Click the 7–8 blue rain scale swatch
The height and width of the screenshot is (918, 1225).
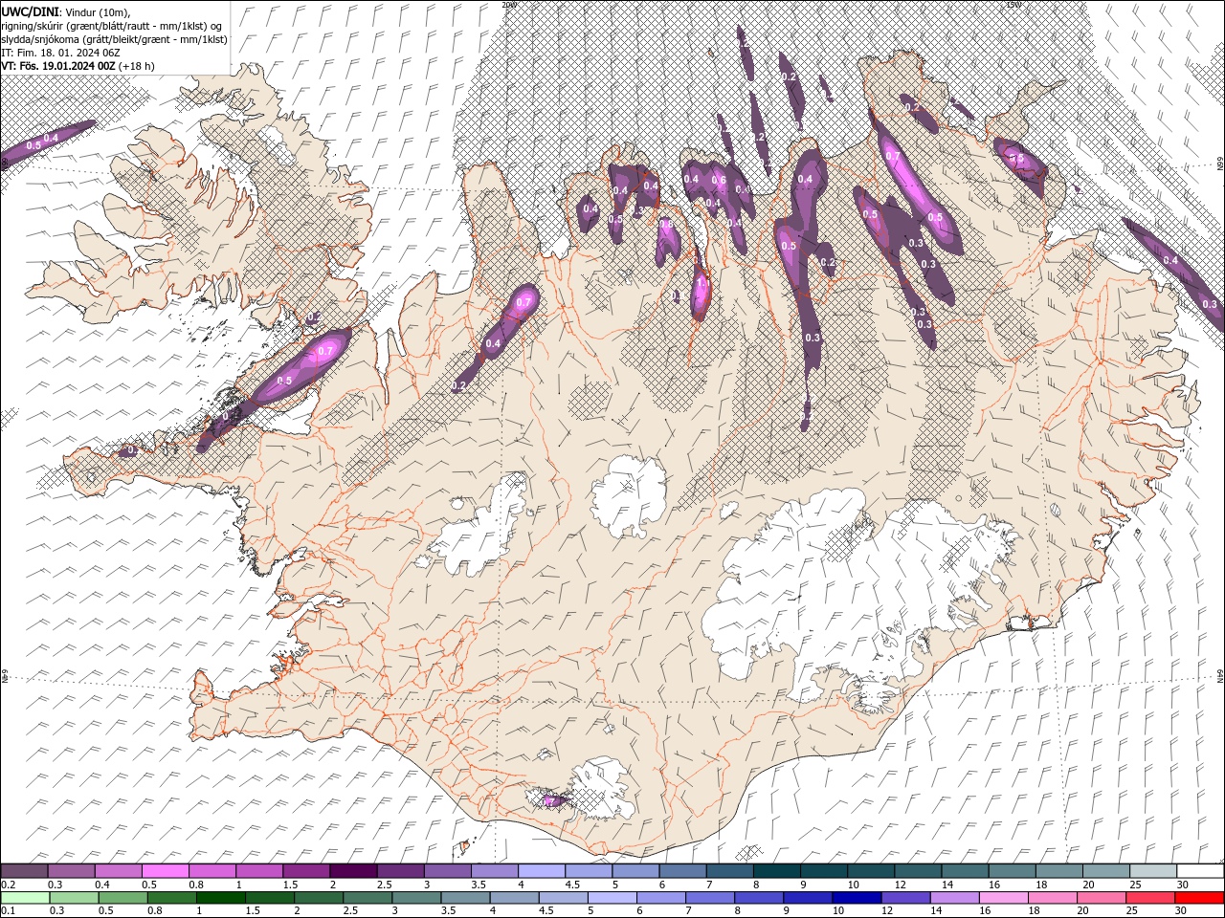coord(710,898)
